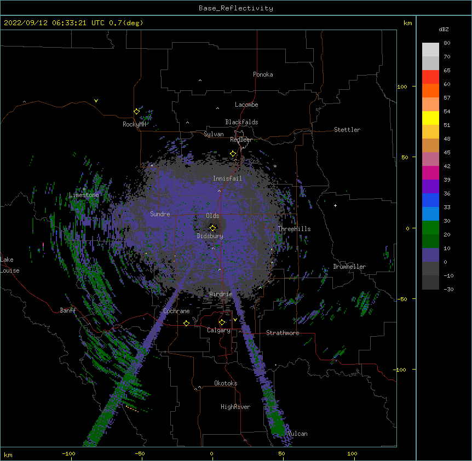Screen dimensions: 472x461
Task: Click the Sundre city label
Action: point(160,214)
